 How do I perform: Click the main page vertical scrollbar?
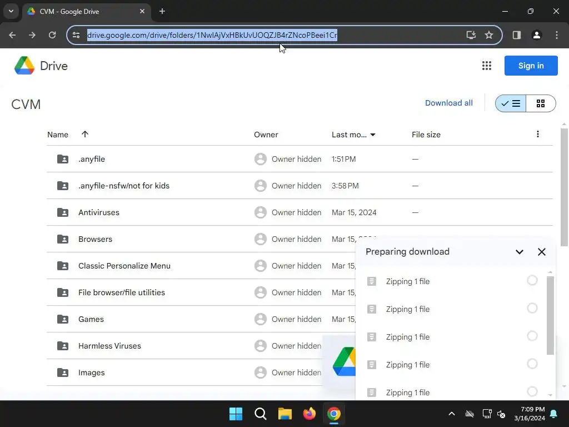pos(564,187)
